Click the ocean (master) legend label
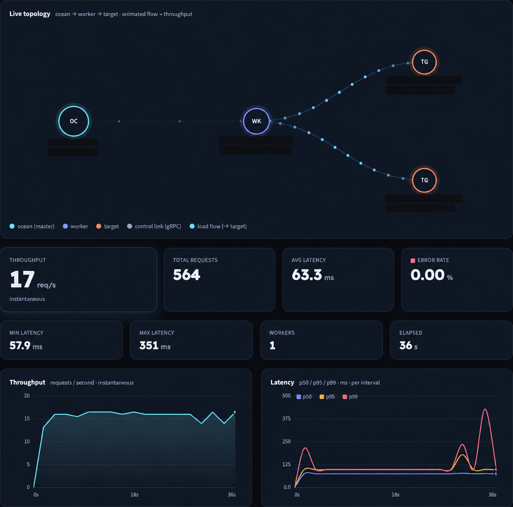513x507 pixels. click(x=36, y=226)
